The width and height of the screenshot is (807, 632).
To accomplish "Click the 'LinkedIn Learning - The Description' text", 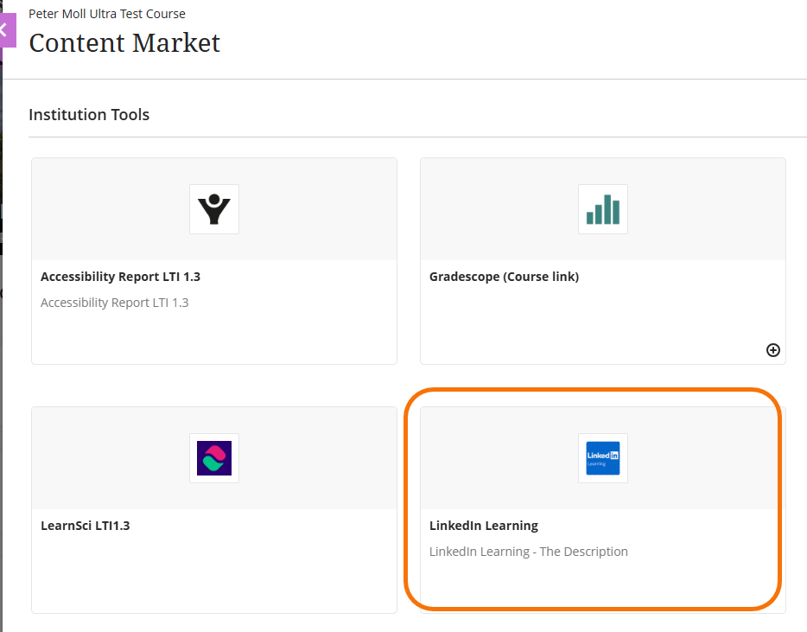I will point(529,552).
